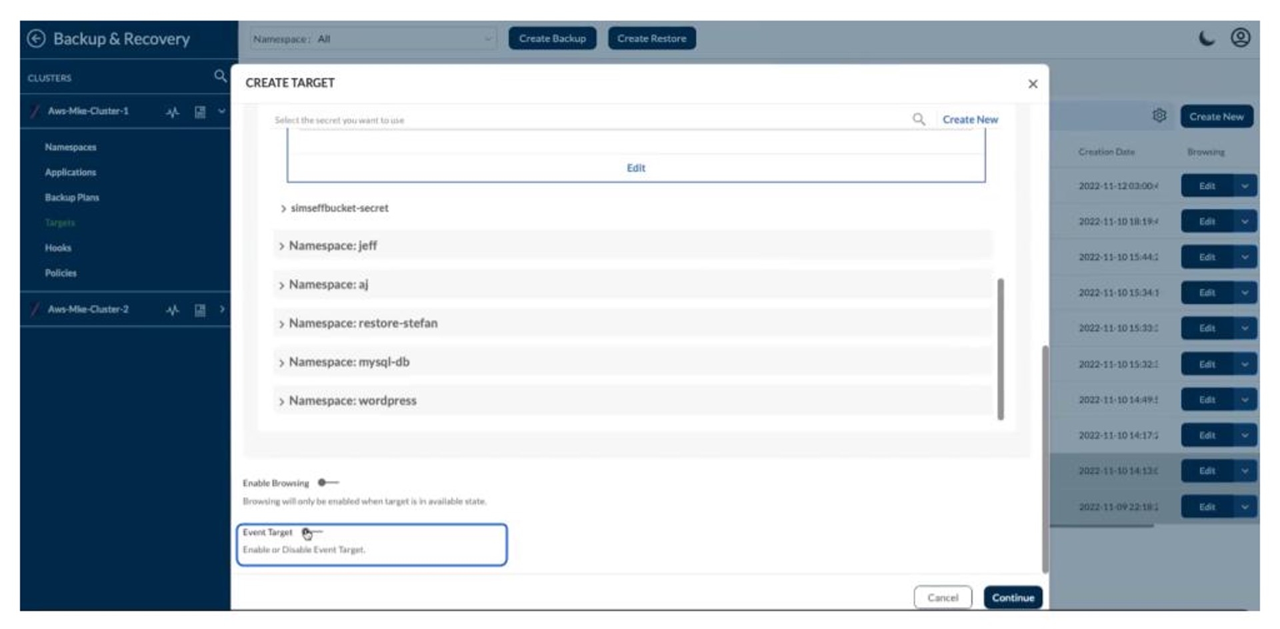Go to Backup Plans in sidebar

[72, 197]
